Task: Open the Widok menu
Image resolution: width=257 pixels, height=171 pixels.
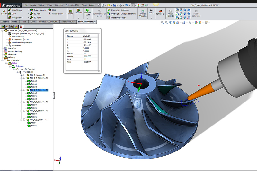Action: [41, 5]
